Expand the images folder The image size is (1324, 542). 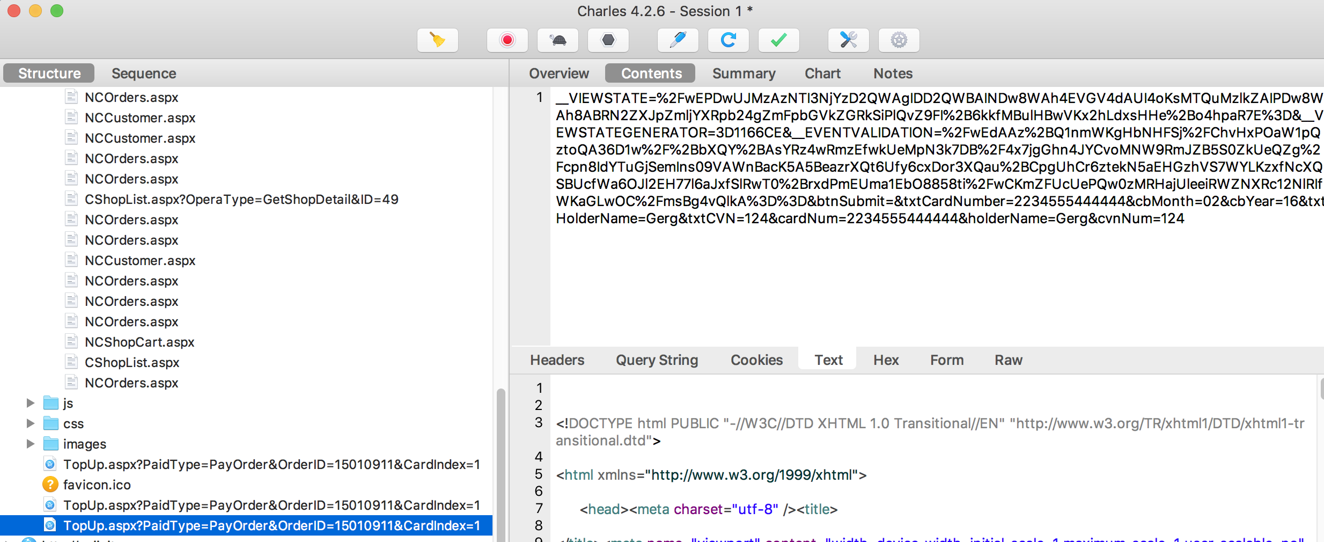(x=31, y=444)
